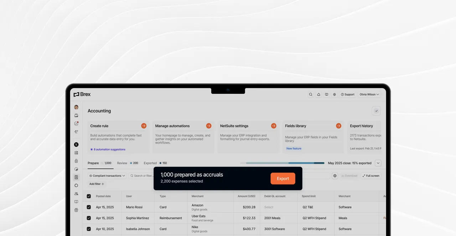Click the search icon in top bar
This screenshot has height=236, width=456.
(x=311, y=94)
